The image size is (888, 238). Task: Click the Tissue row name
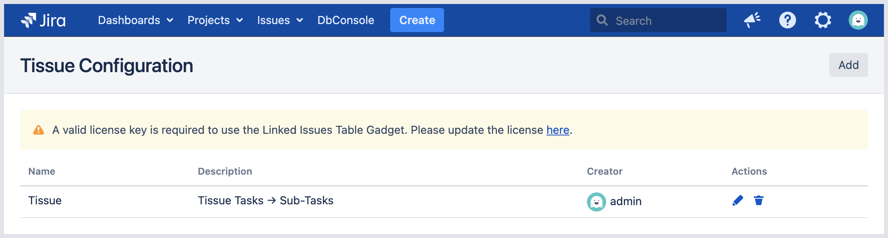pos(45,200)
